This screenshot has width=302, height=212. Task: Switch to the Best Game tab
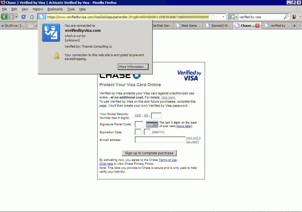point(188,26)
